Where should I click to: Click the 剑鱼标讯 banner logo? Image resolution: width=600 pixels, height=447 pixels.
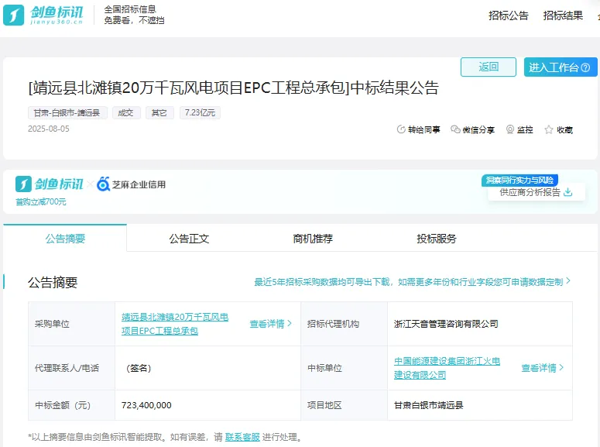[50, 184]
